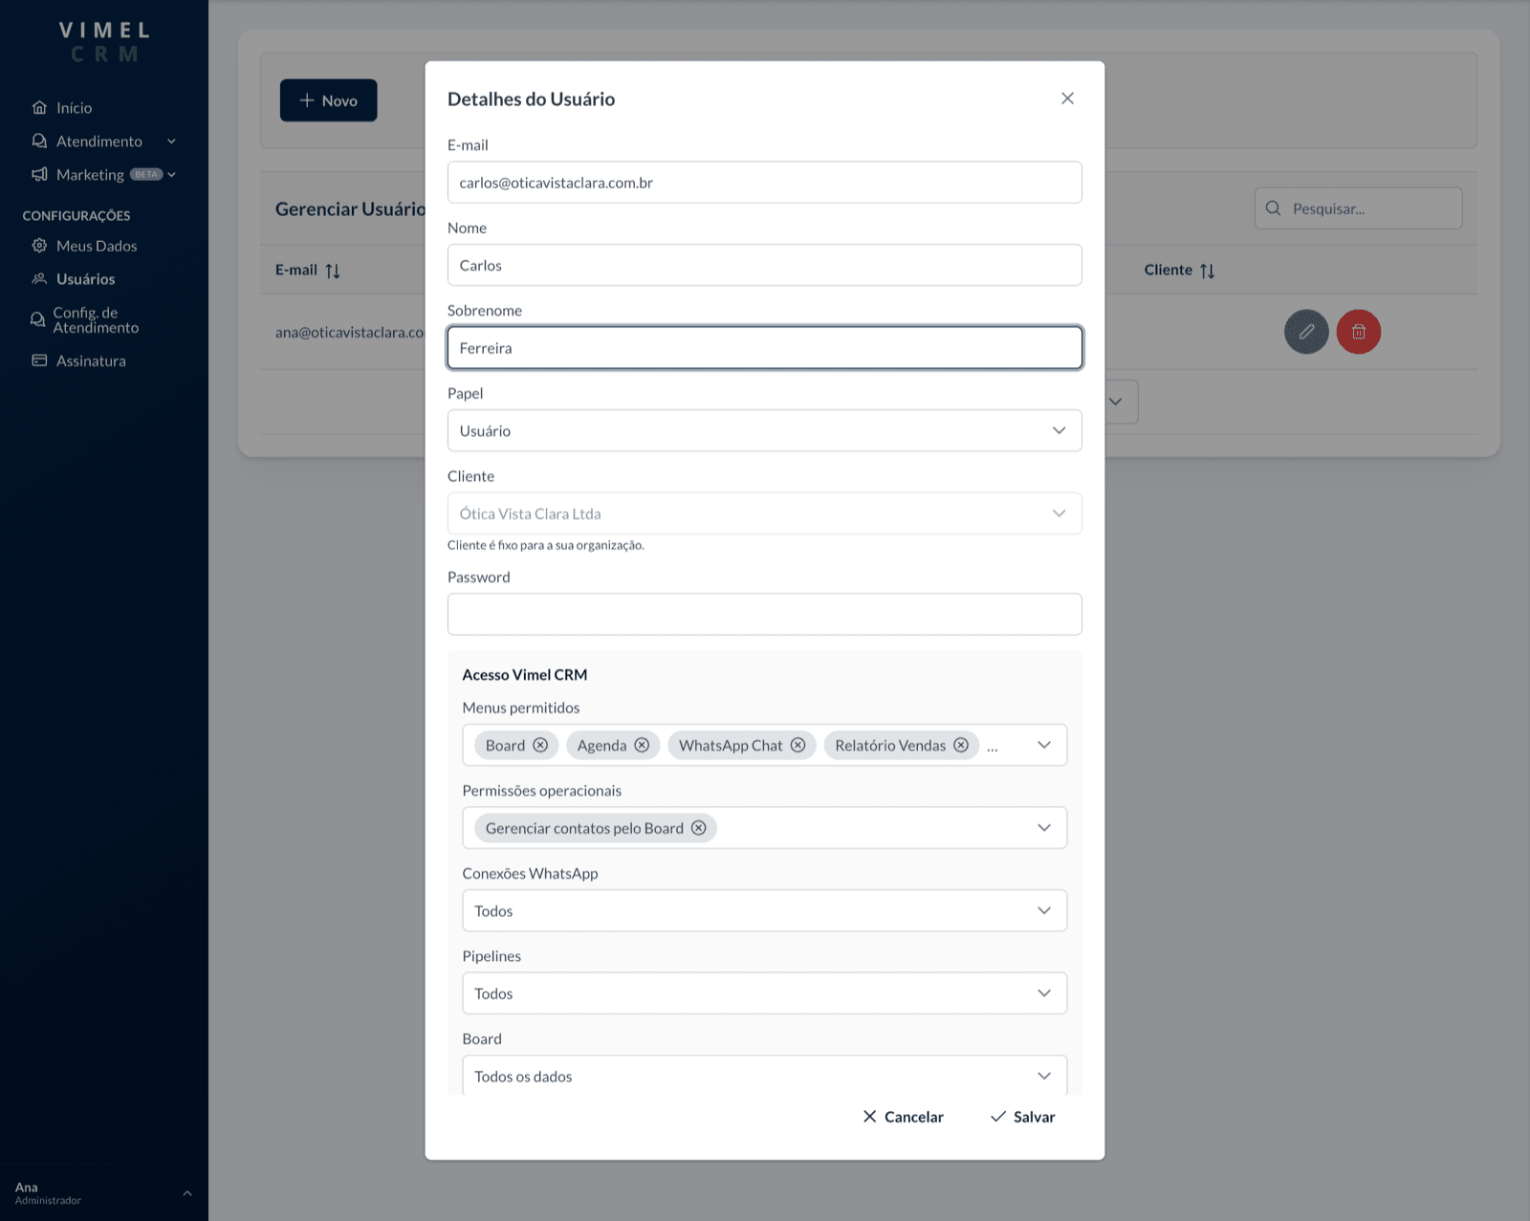Screen dimensions: 1530x1221
Task: Open the disabled Cliente dropdown
Action: pos(765,513)
